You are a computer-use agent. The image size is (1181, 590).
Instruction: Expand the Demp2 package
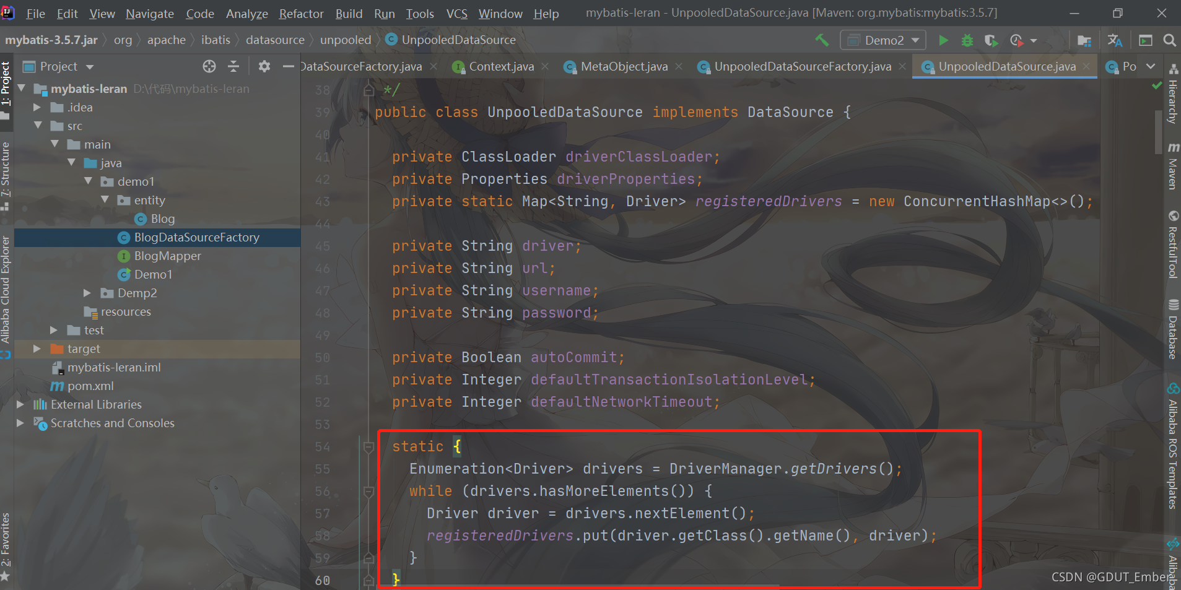tap(87, 293)
